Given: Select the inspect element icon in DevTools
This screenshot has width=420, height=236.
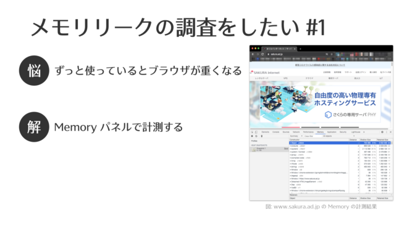Looking at the screenshot, I should click(x=252, y=132).
